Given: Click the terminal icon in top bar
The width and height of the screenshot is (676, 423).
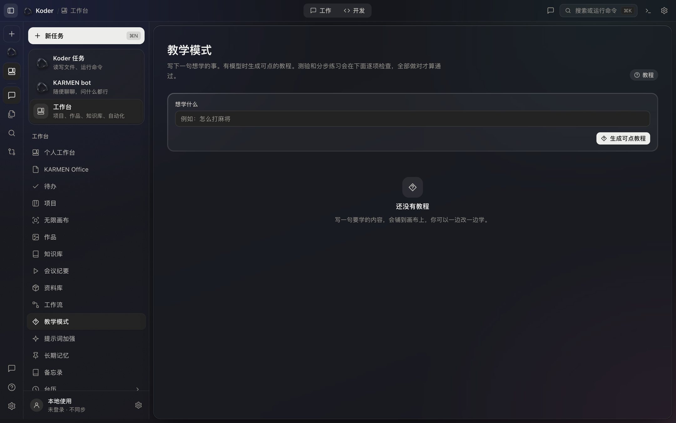Looking at the screenshot, I should (x=648, y=11).
